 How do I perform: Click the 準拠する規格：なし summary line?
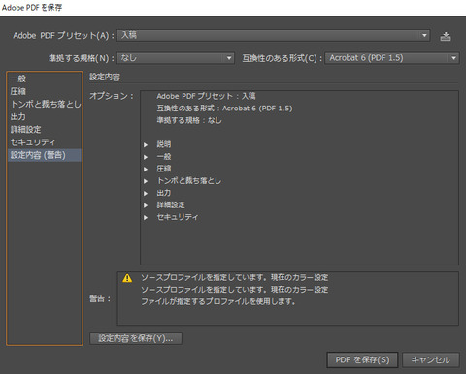tap(189, 120)
